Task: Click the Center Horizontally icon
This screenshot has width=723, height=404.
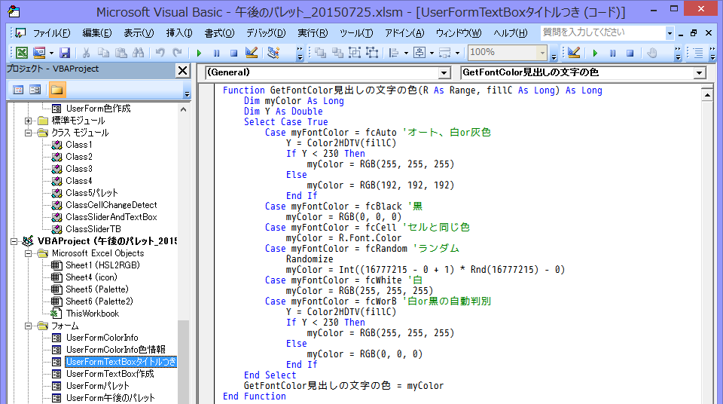Action: pos(419,53)
